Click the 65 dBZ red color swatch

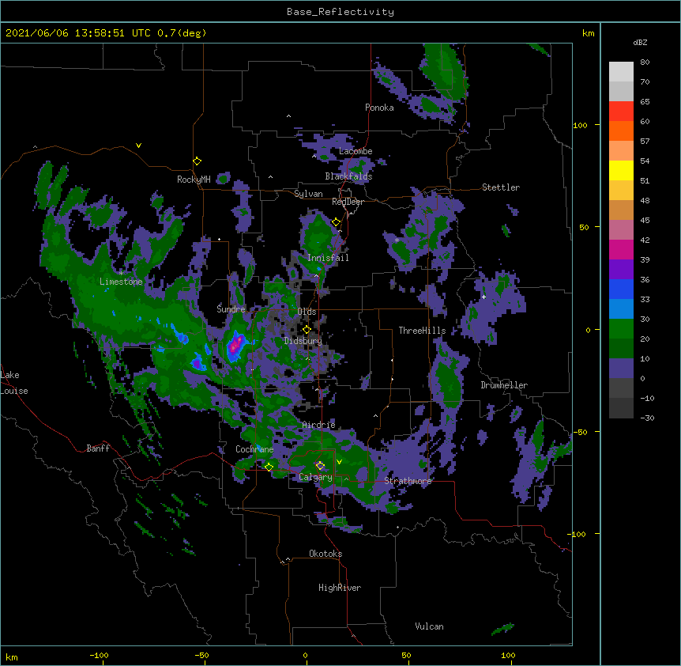point(621,112)
